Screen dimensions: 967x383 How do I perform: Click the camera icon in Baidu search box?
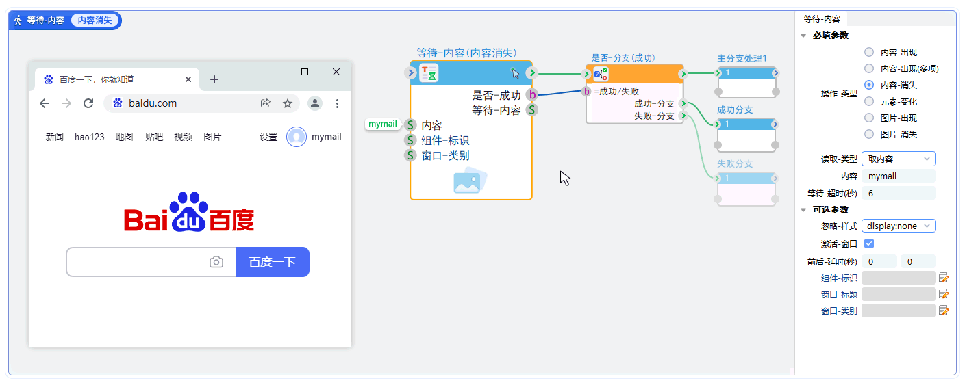tap(216, 262)
